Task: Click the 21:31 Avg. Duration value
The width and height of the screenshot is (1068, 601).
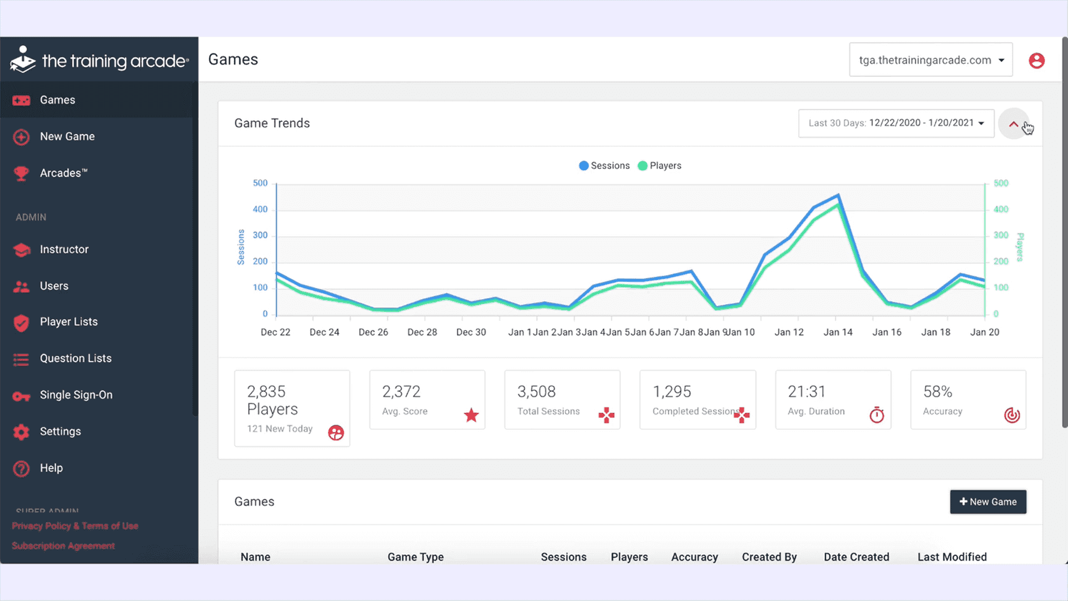Action: tap(807, 392)
